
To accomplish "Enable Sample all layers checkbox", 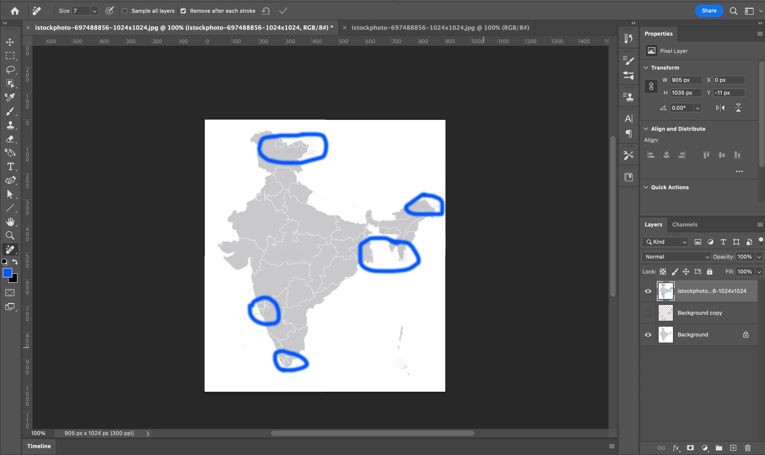I will [x=124, y=11].
